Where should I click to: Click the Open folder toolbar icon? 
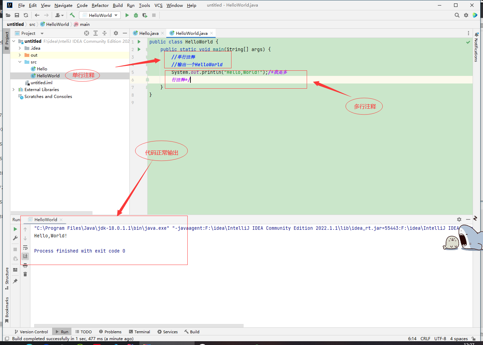8,15
